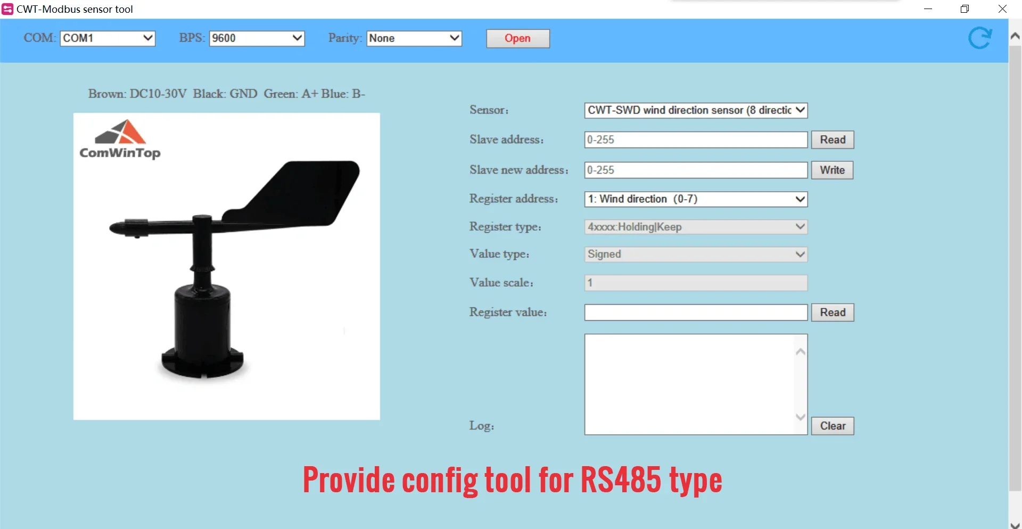1022x529 pixels.
Task: Click the 'Provide config tool for RS485 type' text
Action: pos(512,481)
